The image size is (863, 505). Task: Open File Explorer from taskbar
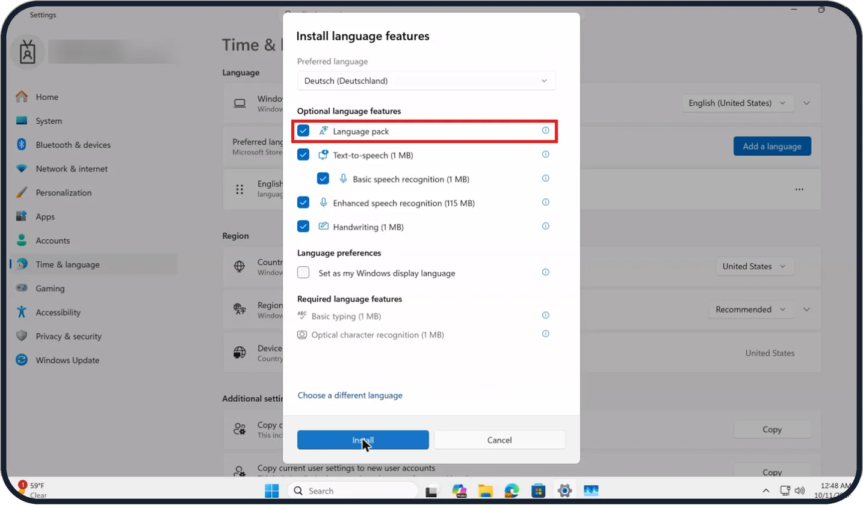pyautogui.click(x=486, y=491)
